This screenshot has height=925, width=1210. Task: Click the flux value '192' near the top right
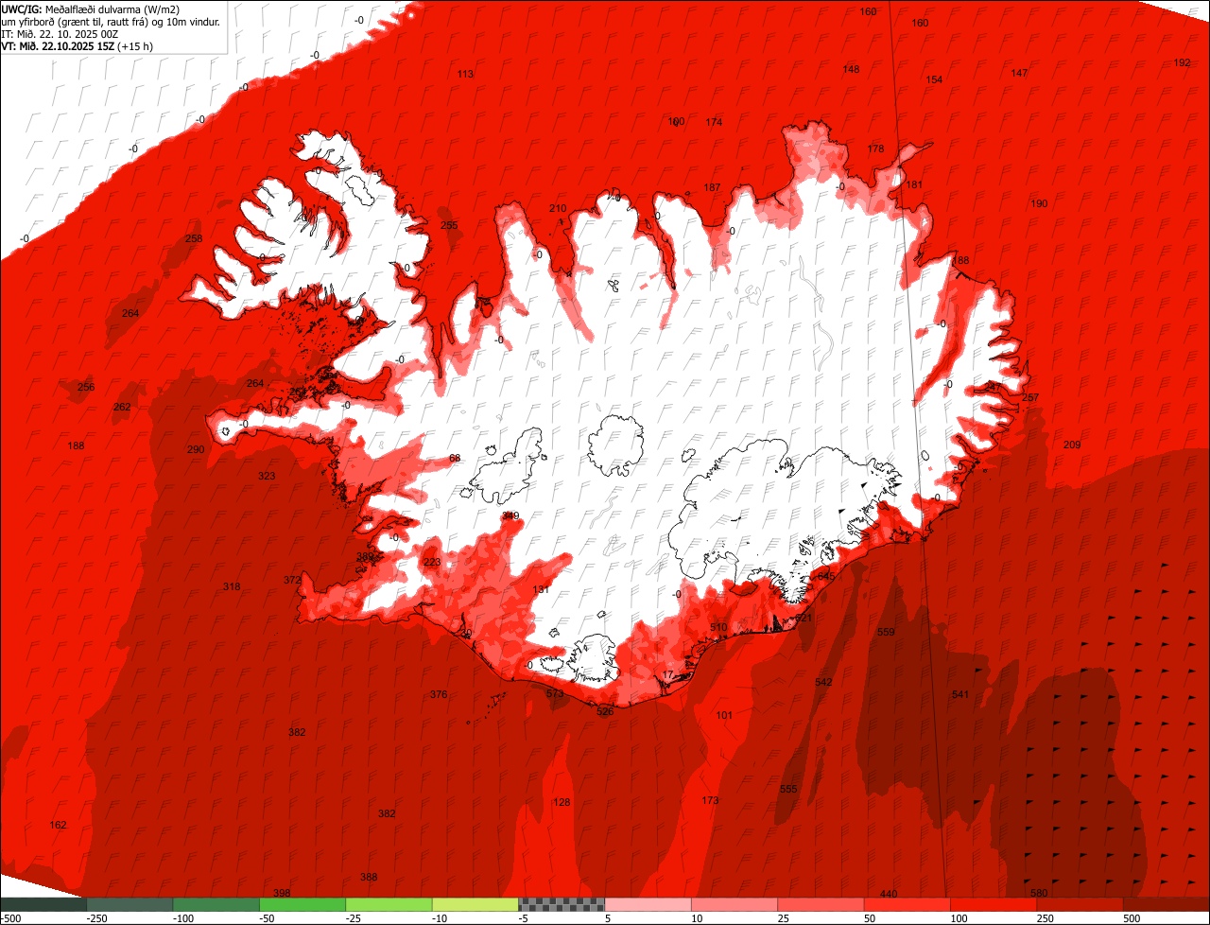tap(1182, 62)
